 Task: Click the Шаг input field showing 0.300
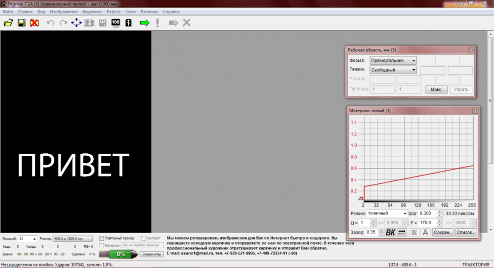pos(428,213)
